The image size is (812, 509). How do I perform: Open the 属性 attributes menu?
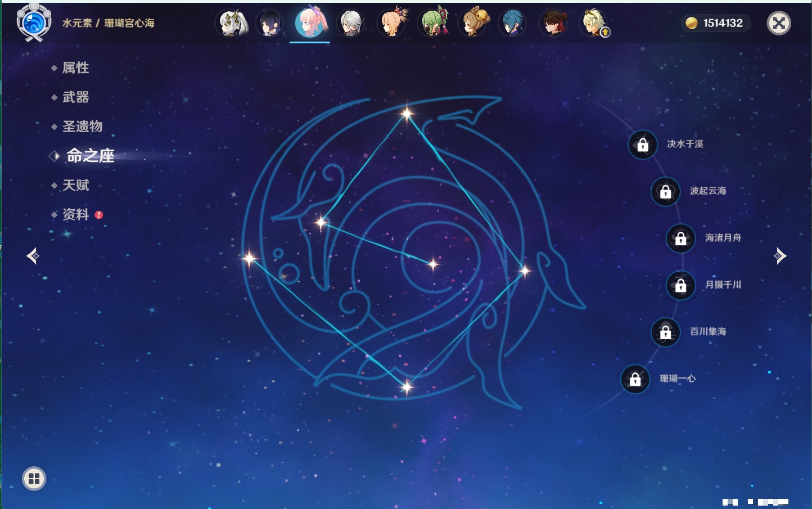(x=75, y=68)
